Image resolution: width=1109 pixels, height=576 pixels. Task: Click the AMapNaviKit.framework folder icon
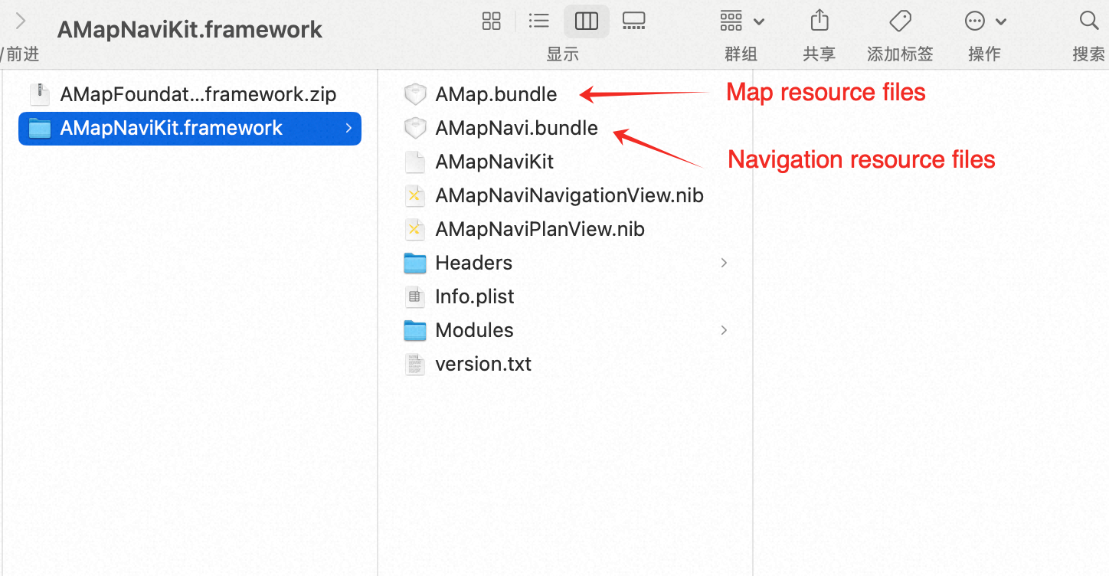pos(40,128)
